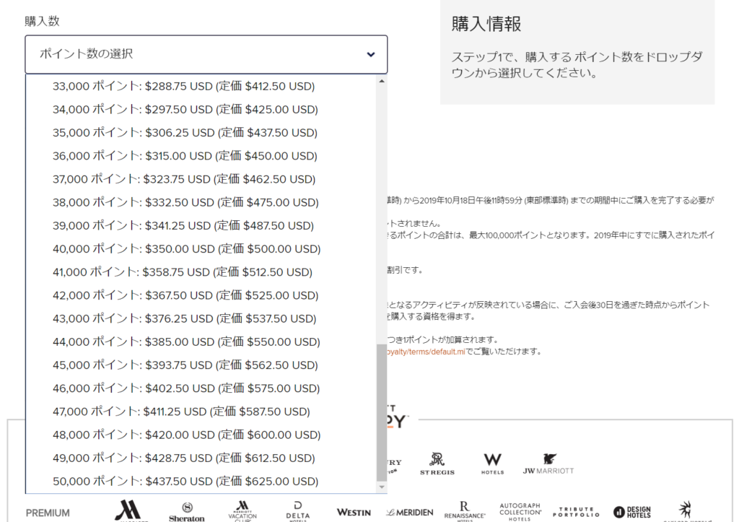Choose 37,000 ポイント at $323.75 USD
Screen dimensions: 739x522
coord(183,179)
